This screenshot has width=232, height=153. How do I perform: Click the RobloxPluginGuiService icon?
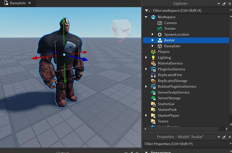click(153, 86)
